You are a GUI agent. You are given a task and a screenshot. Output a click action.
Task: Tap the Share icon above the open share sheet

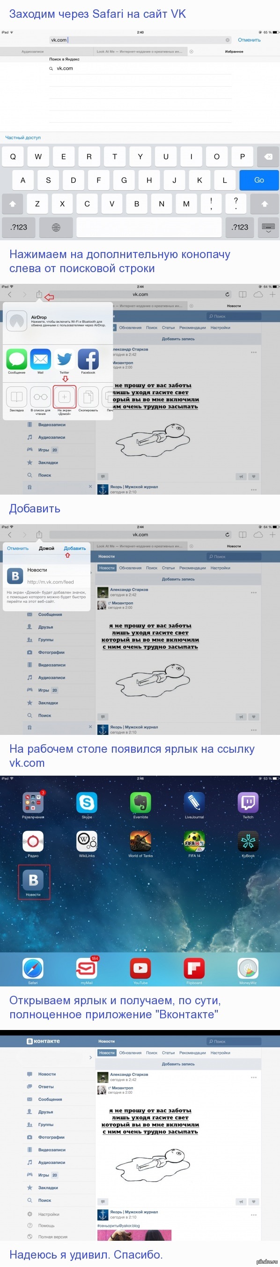(x=39, y=295)
